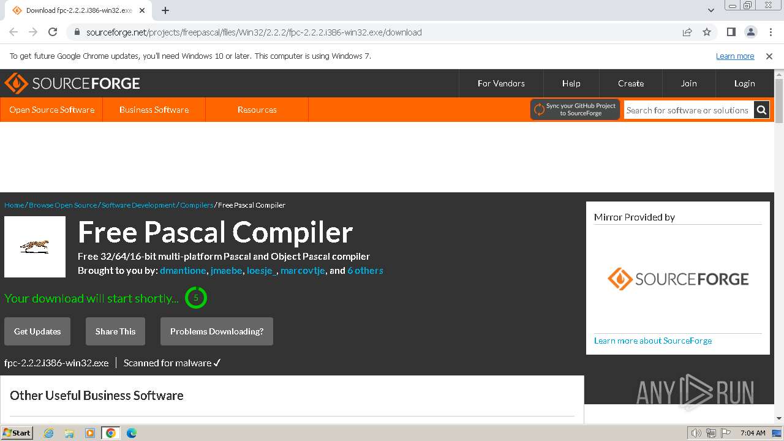
Task: Click the Sync your GitHub Project badge
Action: 575,110
